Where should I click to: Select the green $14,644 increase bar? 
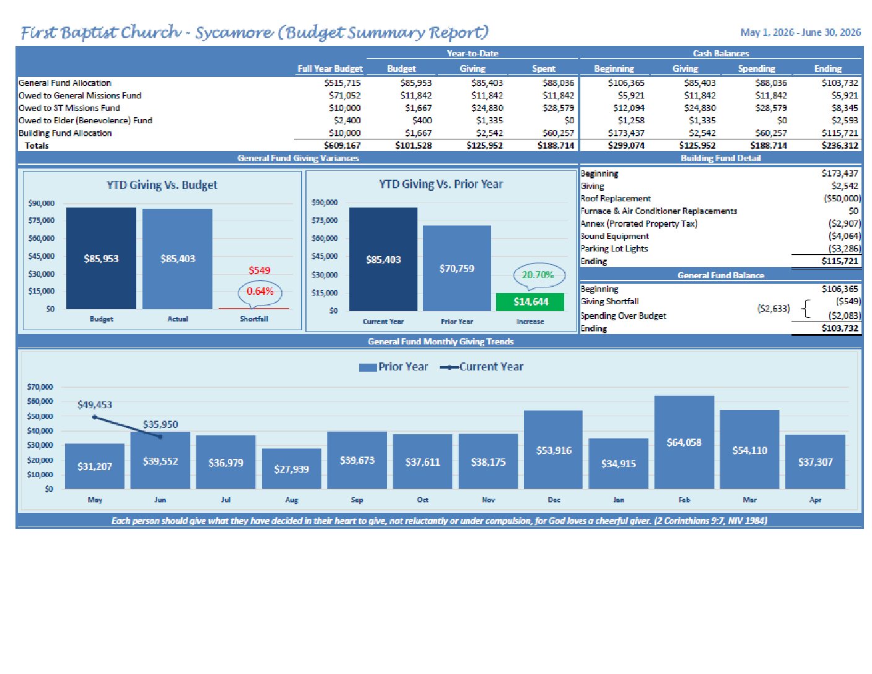pos(530,302)
